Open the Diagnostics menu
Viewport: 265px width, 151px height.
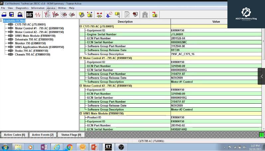[x=22, y=8]
